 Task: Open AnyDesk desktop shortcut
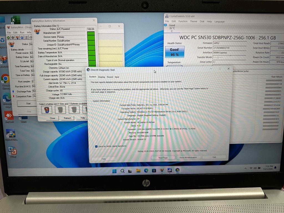[9, 117]
